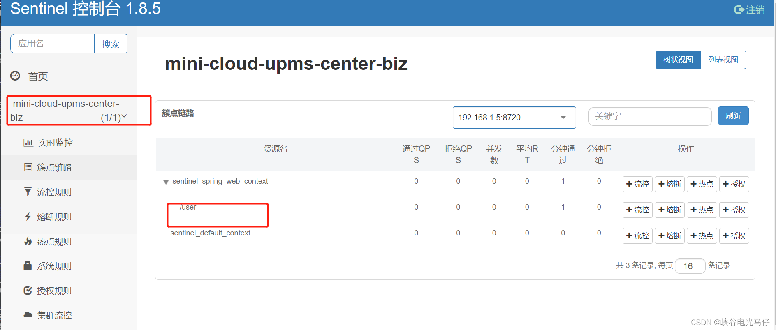Add 熔断 rule for sentinel_spring_web_context
The height and width of the screenshot is (330, 776).
tap(669, 184)
